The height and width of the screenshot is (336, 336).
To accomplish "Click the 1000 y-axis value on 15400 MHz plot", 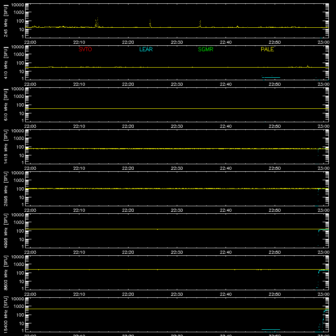I will pos(19,307).
